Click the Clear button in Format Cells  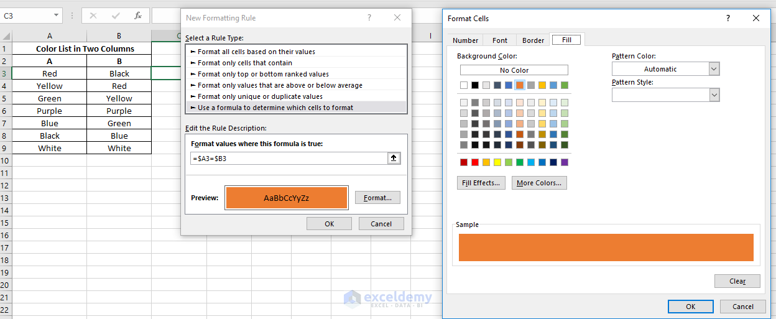737,281
